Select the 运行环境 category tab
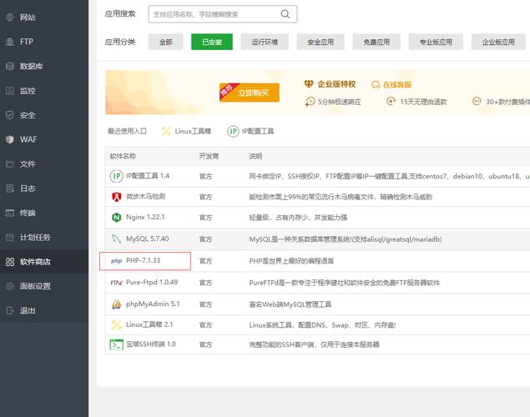Viewport: 530px width, 417px height. [x=265, y=42]
